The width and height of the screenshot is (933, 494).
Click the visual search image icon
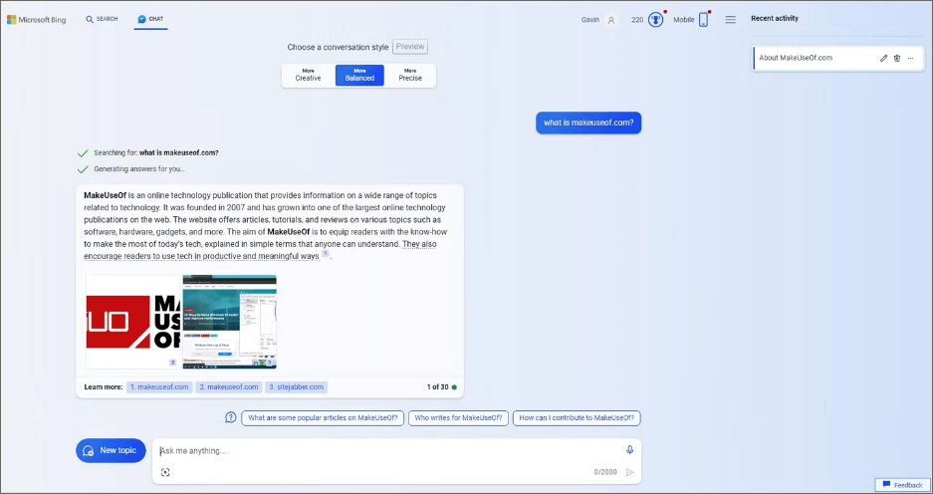(165, 472)
